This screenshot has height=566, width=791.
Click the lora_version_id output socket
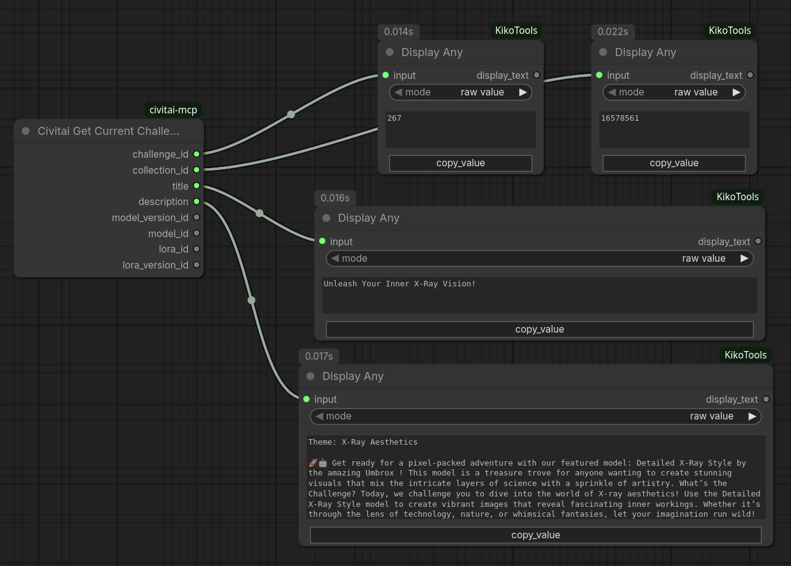[x=197, y=265]
